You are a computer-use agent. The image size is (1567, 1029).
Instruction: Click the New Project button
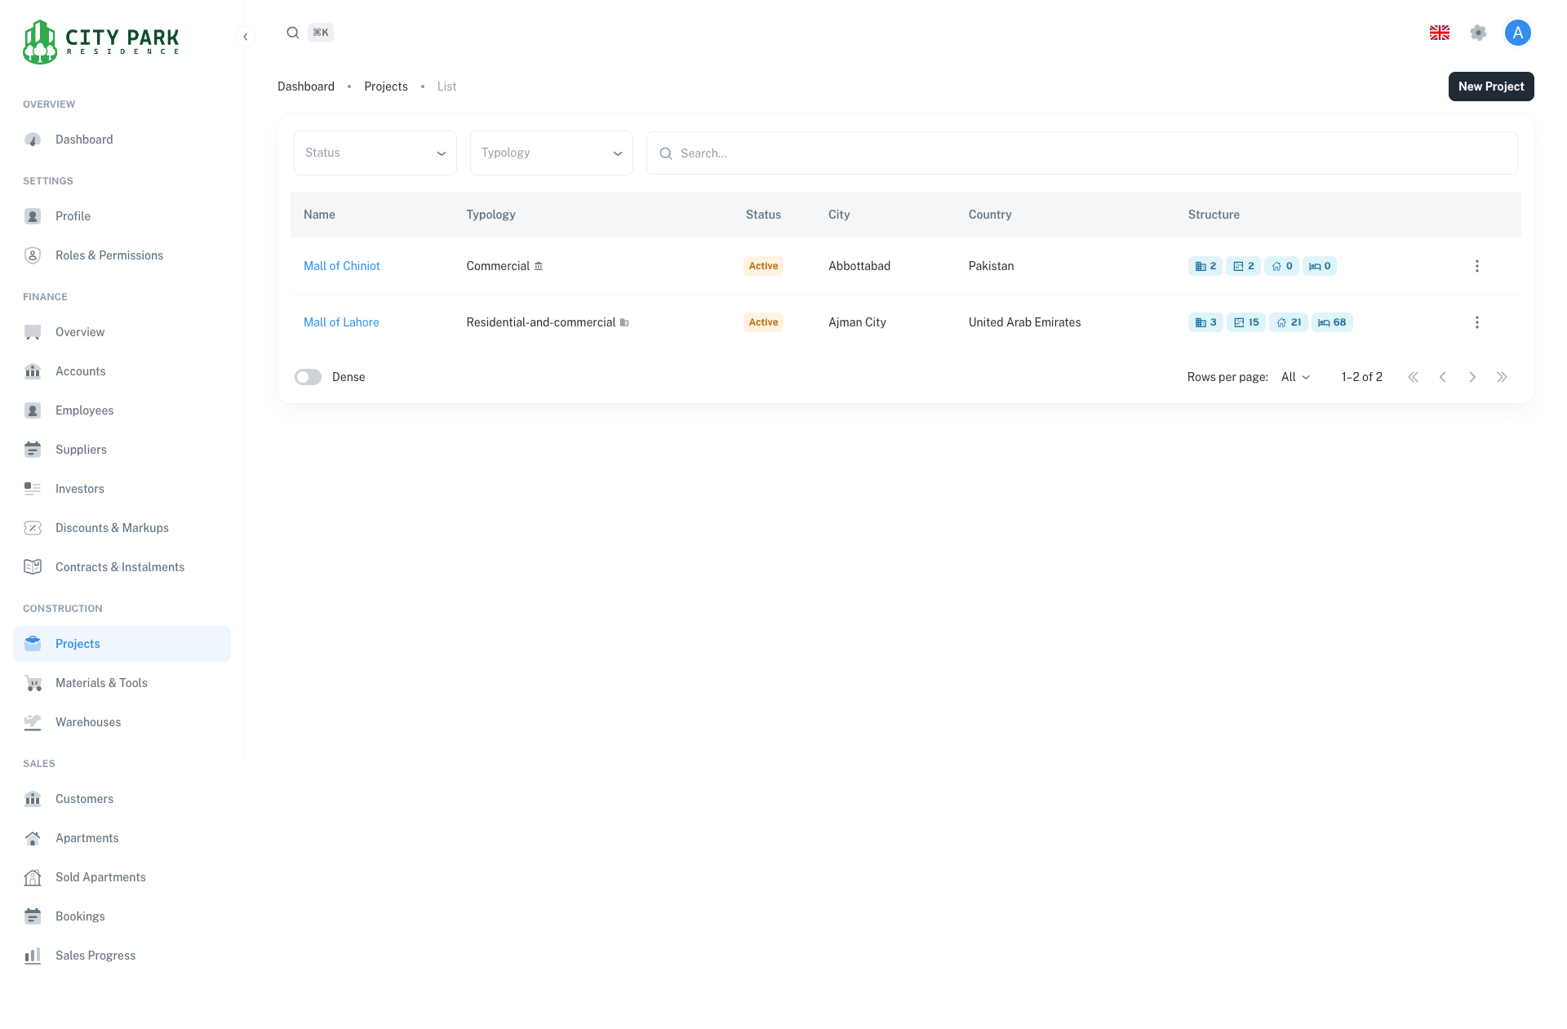point(1490,86)
